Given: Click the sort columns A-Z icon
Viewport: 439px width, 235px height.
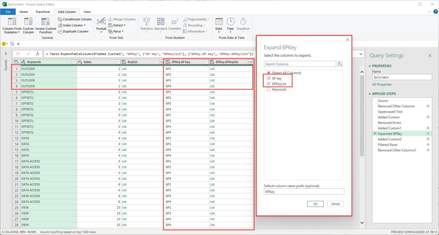Looking at the screenshot, I should point(340,64).
